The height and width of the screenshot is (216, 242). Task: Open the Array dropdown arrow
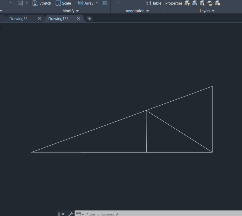[x=96, y=3]
